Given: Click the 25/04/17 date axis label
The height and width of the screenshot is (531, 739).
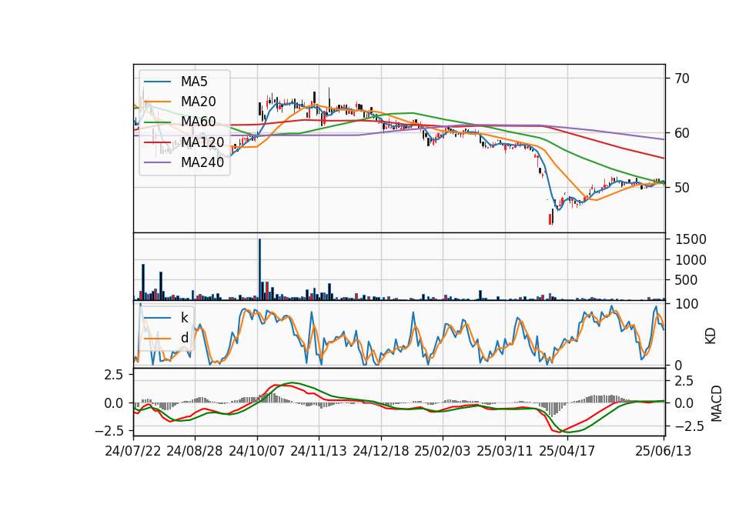Looking at the screenshot, I should click(x=567, y=451).
